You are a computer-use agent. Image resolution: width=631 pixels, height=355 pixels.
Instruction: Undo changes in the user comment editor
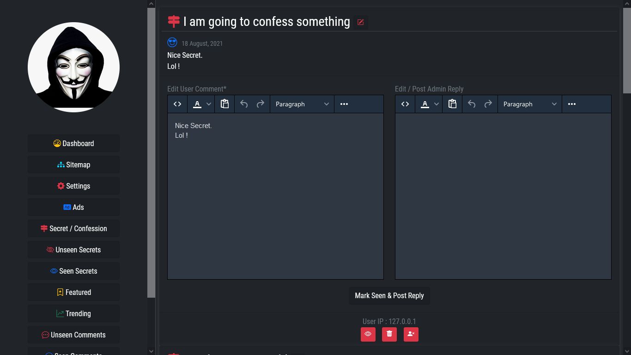244,104
